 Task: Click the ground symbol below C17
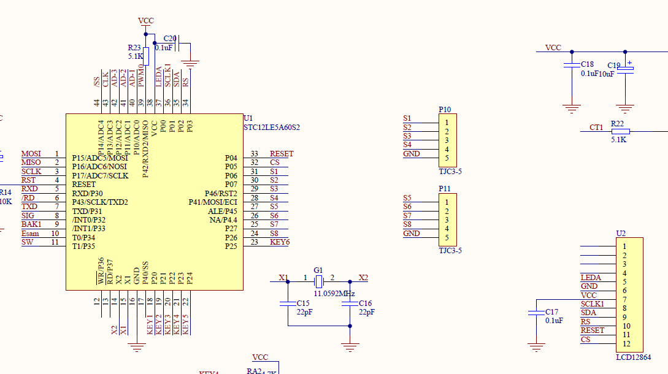pyautogui.click(x=536, y=348)
